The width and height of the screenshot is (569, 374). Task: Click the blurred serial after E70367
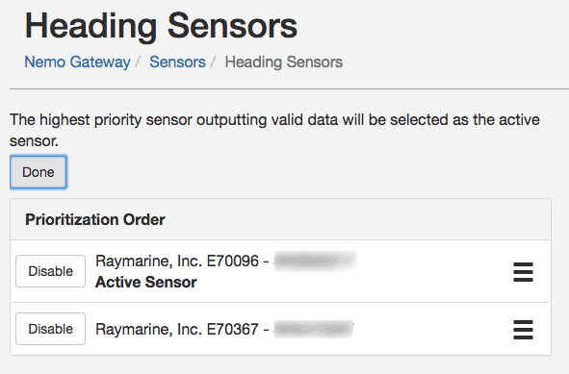[x=314, y=329]
